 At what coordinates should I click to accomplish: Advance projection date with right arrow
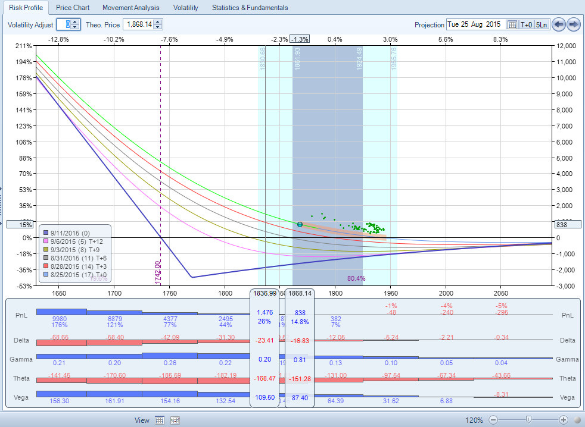point(574,24)
